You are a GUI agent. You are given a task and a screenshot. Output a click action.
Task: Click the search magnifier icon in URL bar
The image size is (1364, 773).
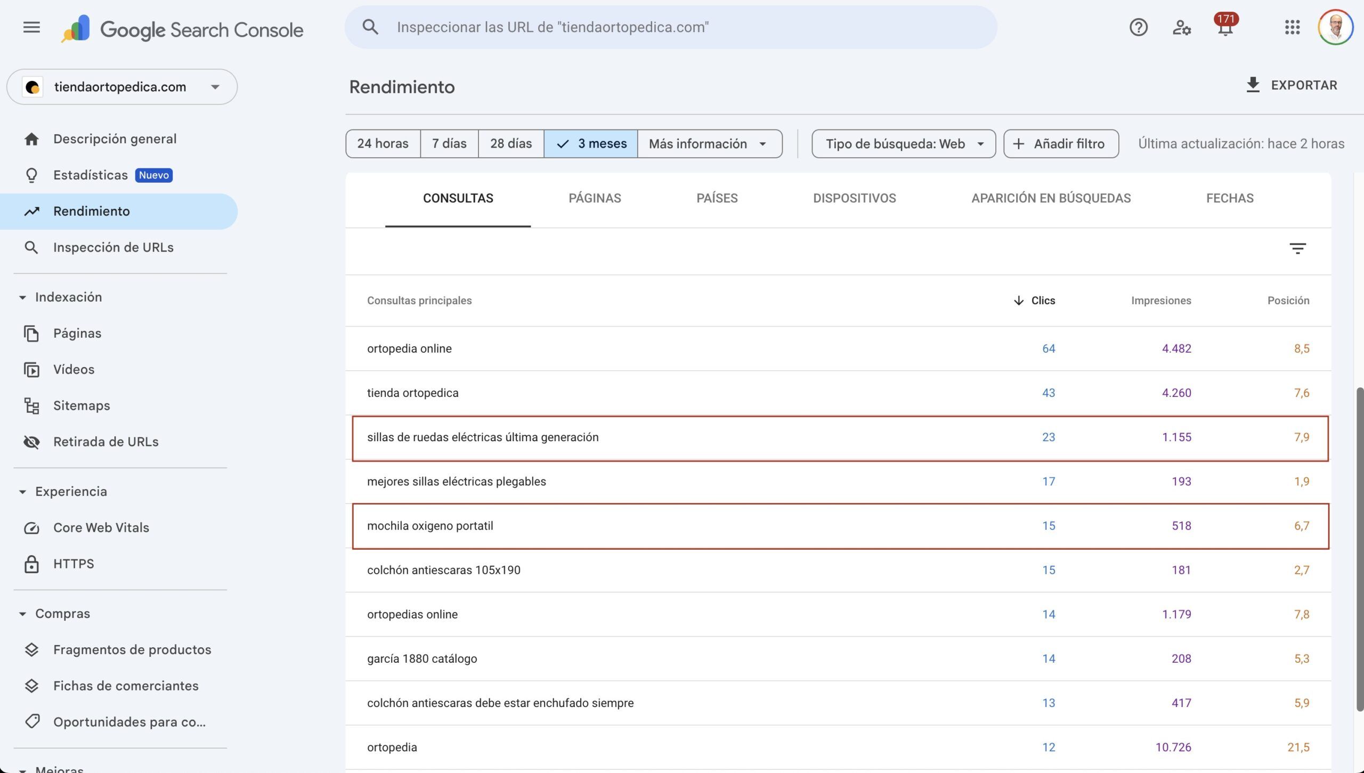click(x=370, y=27)
